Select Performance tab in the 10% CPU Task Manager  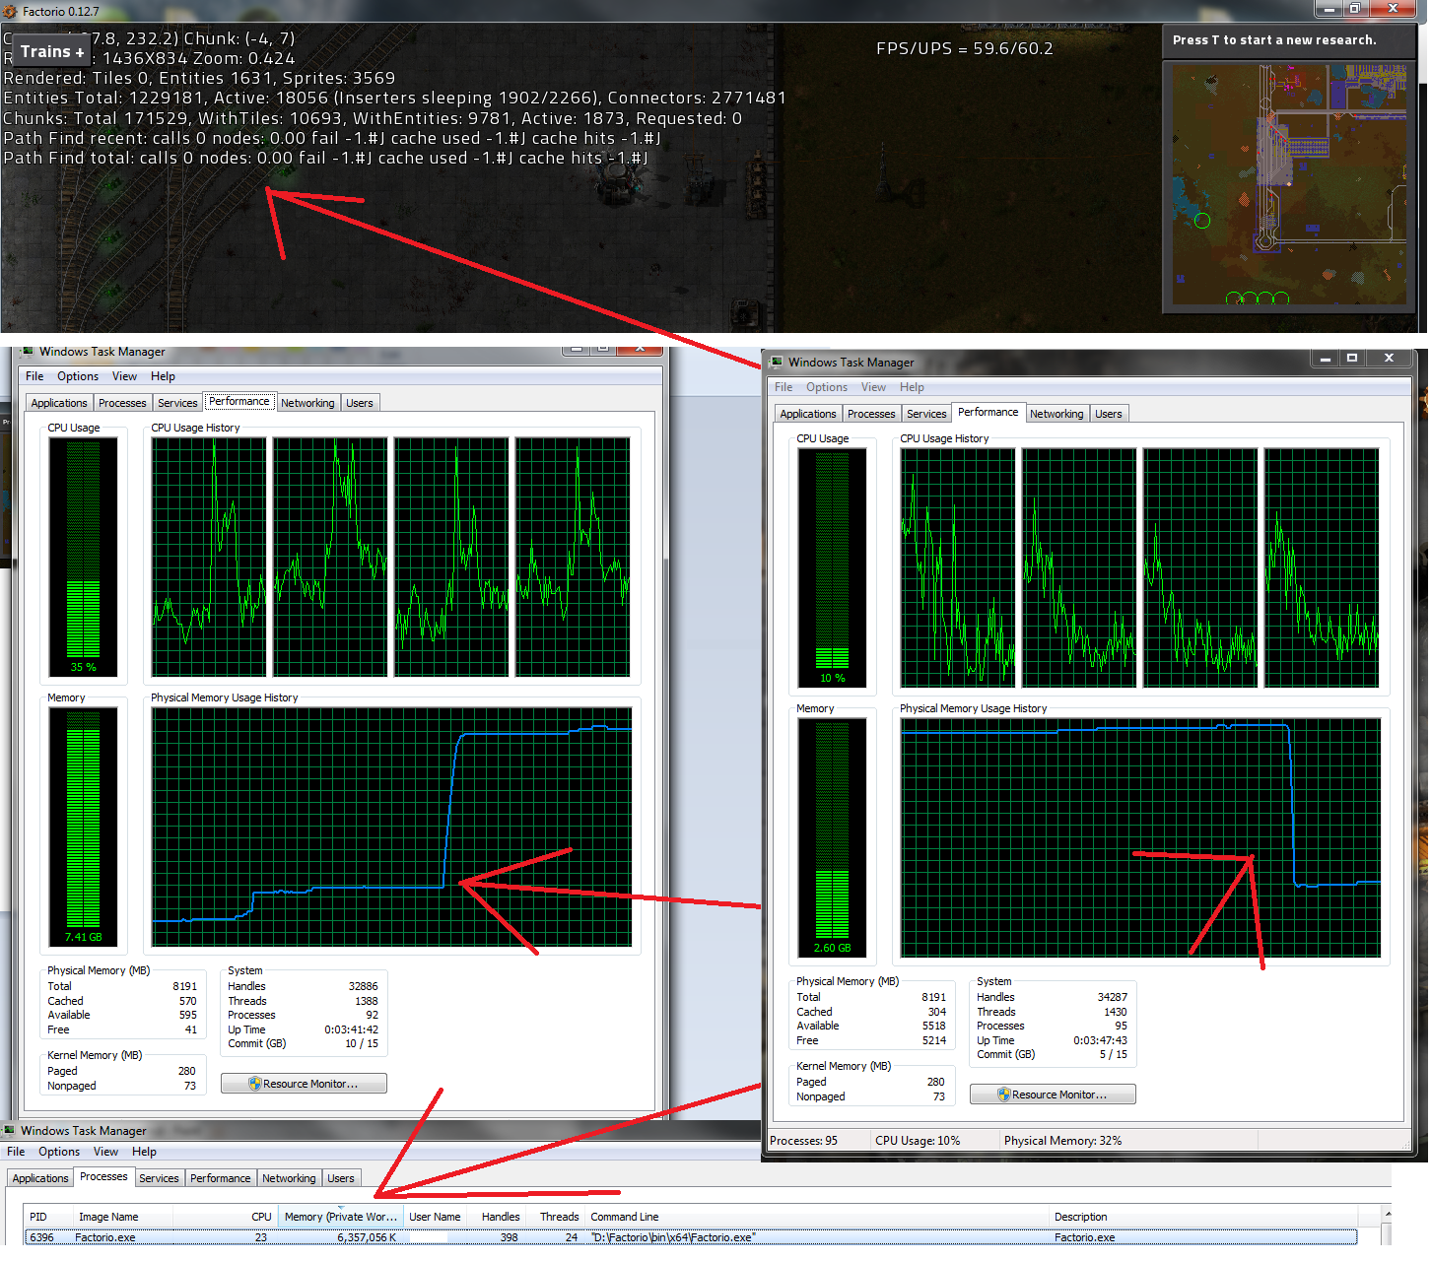pos(988,412)
